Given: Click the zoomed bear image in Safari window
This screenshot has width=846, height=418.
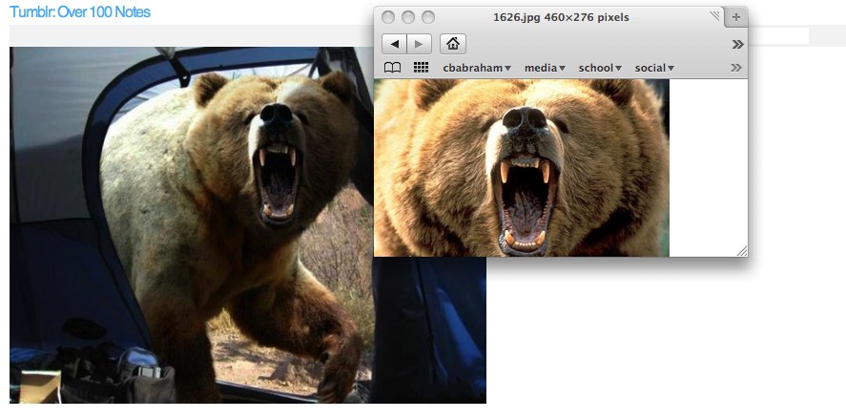Looking at the screenshot, I should pos(521,168).
